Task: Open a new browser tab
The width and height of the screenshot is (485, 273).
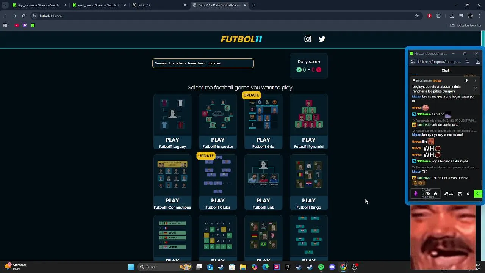Action: click(254, 5)
